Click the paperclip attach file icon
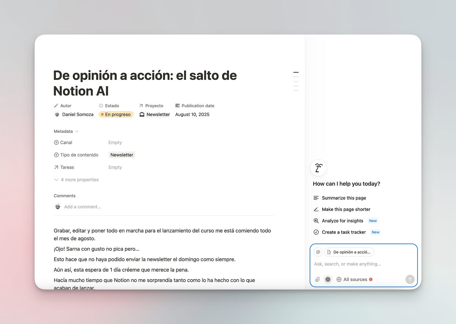Screen dimensions: 456x324 tap(318, 280)
